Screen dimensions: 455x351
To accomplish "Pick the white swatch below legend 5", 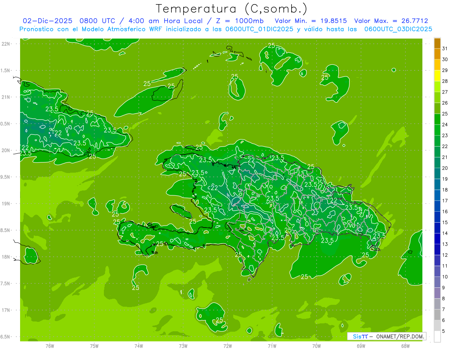I will [x=437, y=336].
